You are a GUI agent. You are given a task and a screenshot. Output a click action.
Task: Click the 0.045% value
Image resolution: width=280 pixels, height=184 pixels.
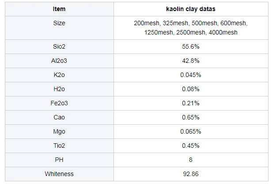point(191,75)
